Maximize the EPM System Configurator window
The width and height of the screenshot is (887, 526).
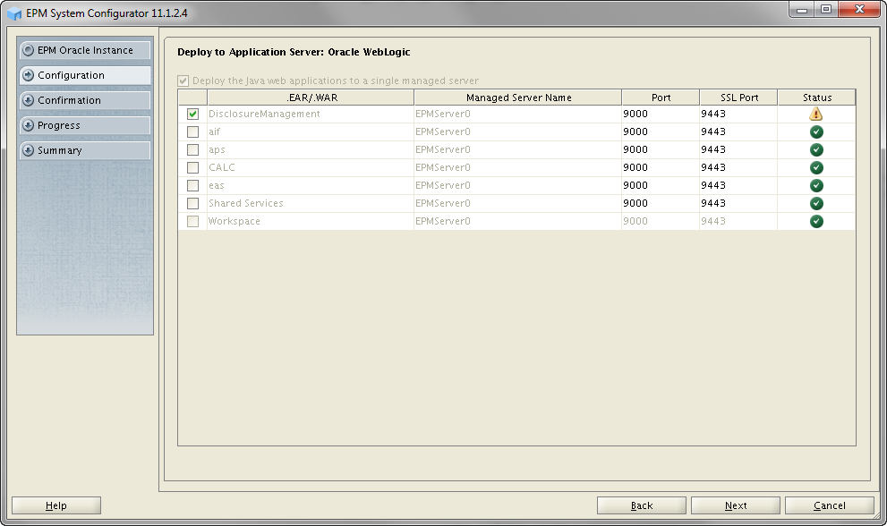click(826, 9)
